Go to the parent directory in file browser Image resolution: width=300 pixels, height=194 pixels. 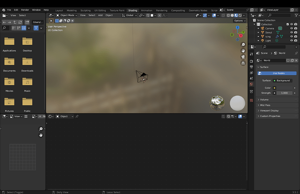coord(14,22)
